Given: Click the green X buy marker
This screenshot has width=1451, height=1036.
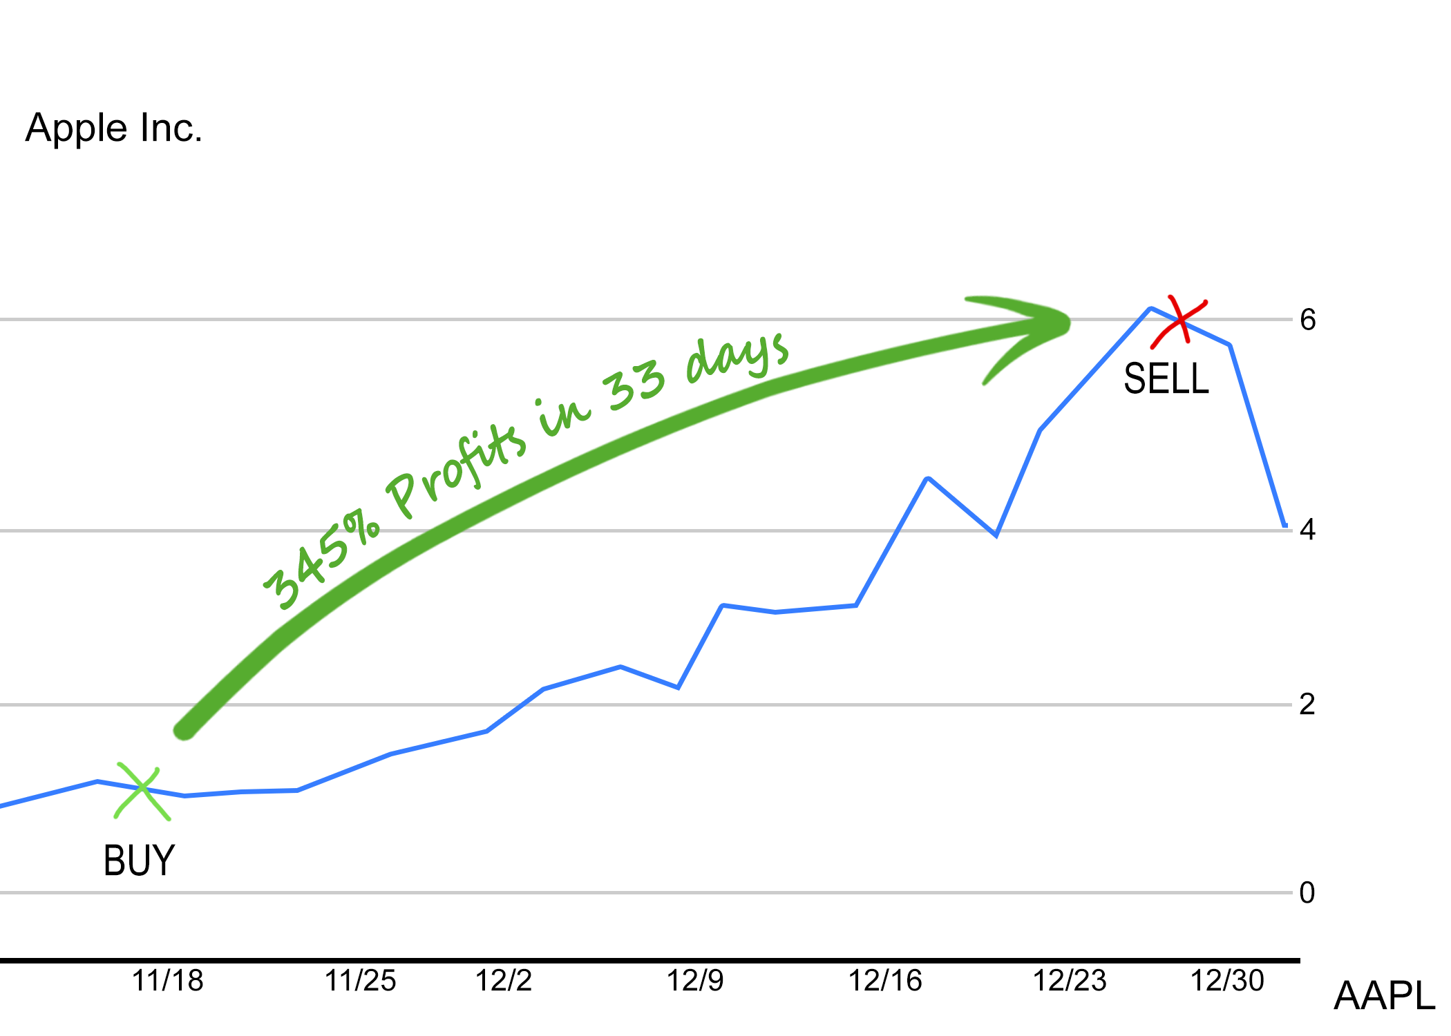Looking at the screenshot, I should click(142, 789).
